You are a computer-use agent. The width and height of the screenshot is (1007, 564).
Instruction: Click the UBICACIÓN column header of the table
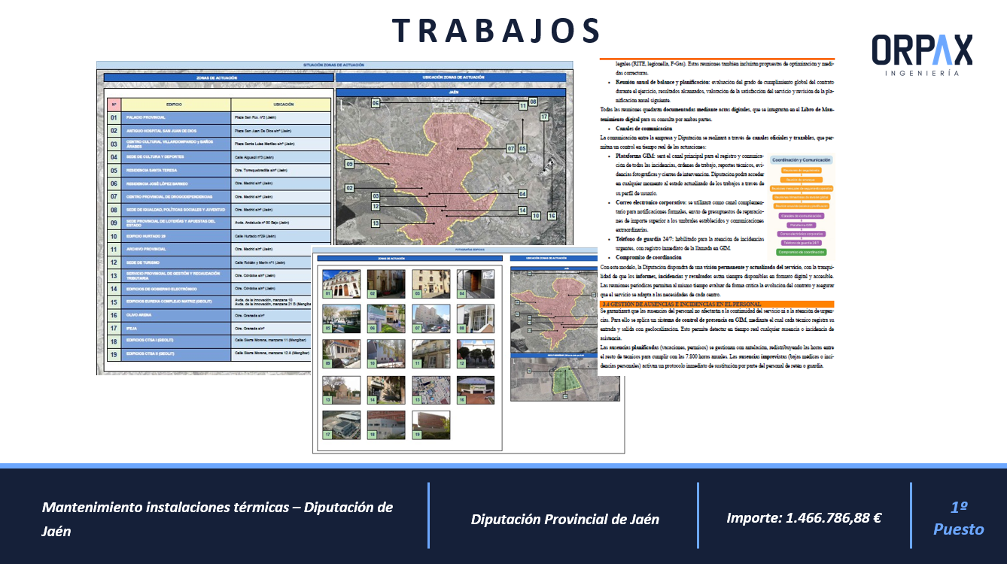tap(281, 105)
